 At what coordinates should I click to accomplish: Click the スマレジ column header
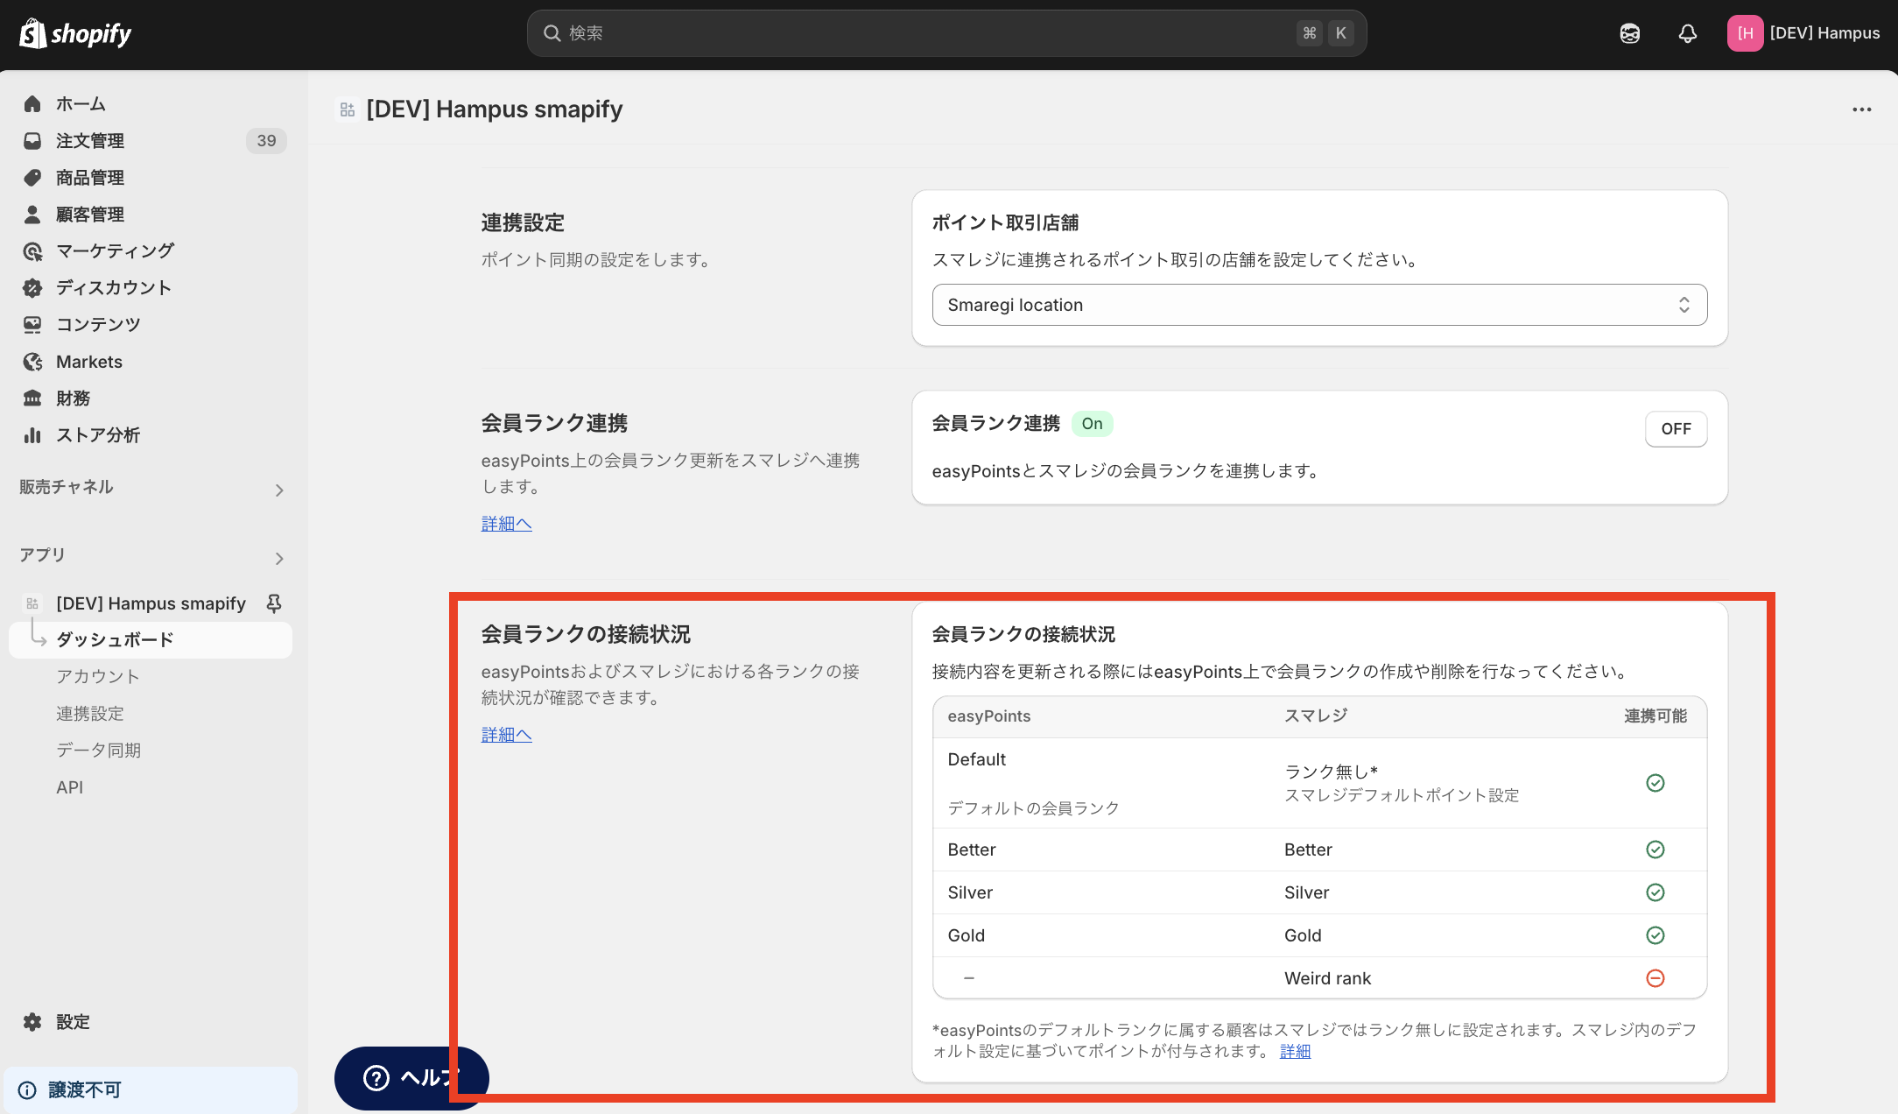pos(1316,716)
